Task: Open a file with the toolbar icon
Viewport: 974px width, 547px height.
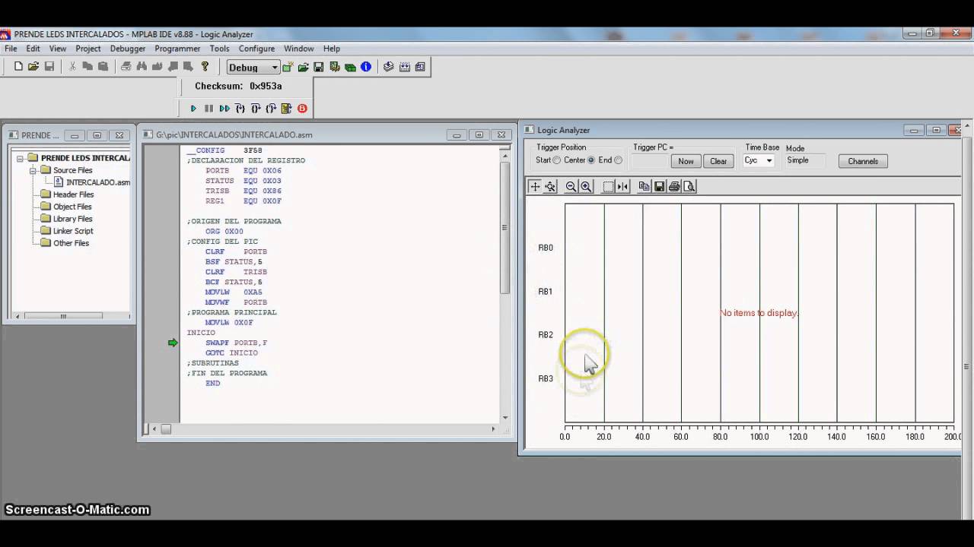Action: click(x=33, y=67)
